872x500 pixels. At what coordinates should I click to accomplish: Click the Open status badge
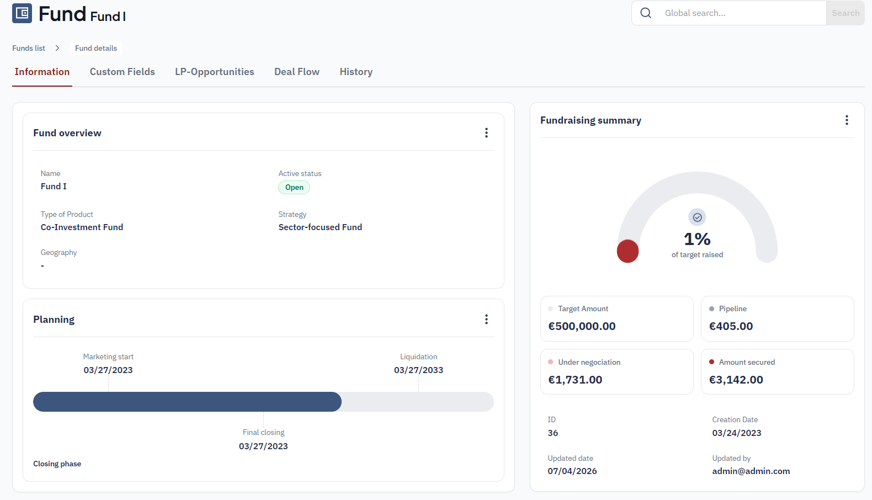pyautogui.click(x=294, y=187)
